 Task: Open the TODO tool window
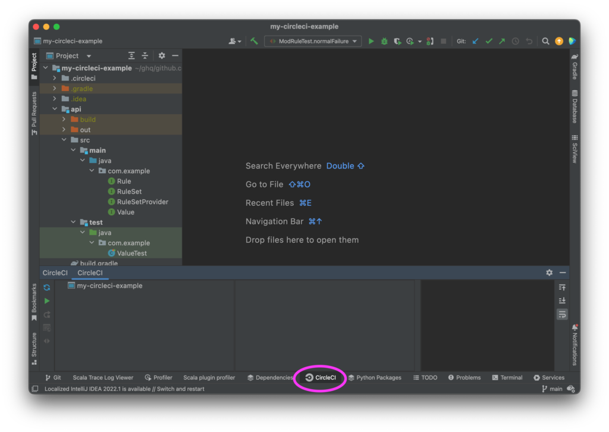click(x=425, y=378)
